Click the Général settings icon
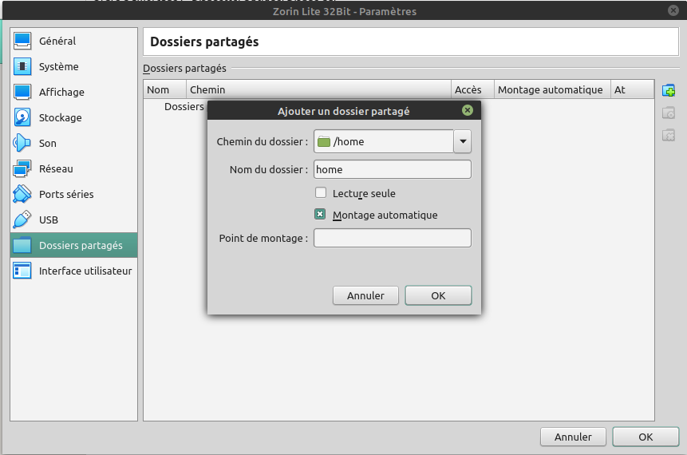 point(22,41)
